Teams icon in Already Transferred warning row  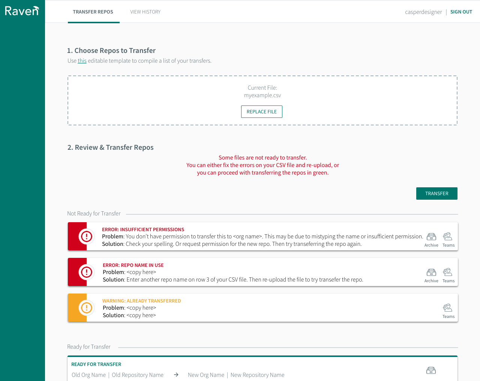pyautogui.click(x=448, y=307)
